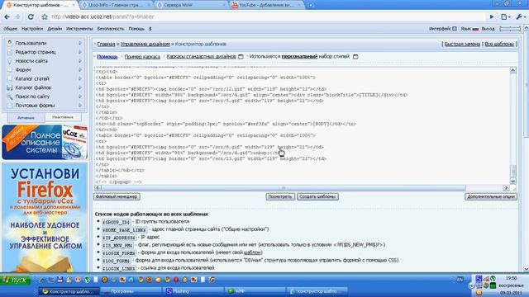The height and width of the screenshot is (297, 529).
Task: Open the Безопасность menu
Action: coord(111,29)
